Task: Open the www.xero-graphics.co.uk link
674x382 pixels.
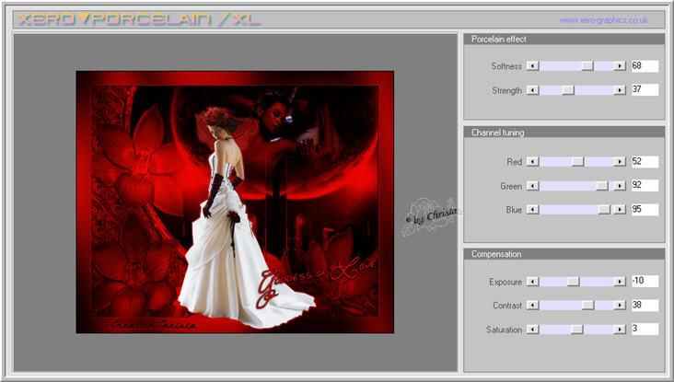Action: tap(604, 19)
